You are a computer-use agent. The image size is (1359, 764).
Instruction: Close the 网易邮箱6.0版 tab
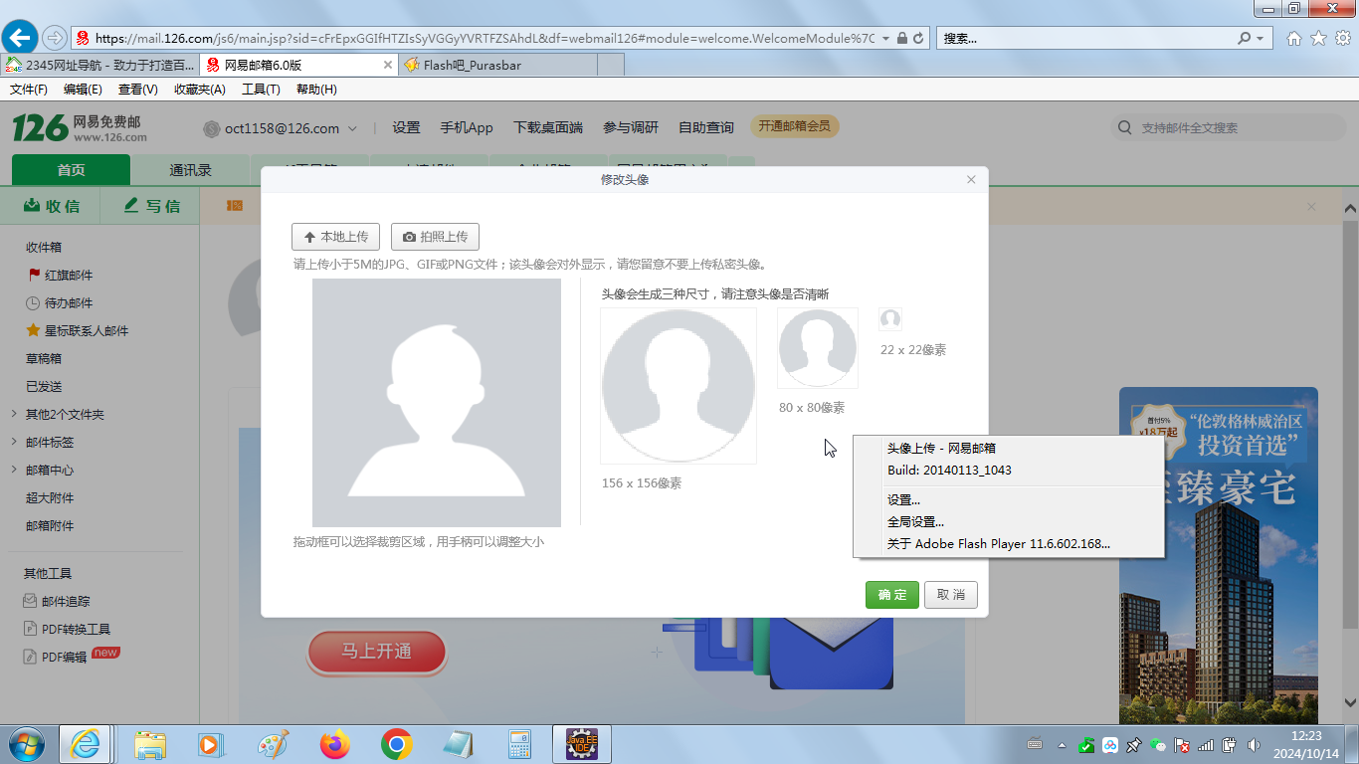click(388, 65)
